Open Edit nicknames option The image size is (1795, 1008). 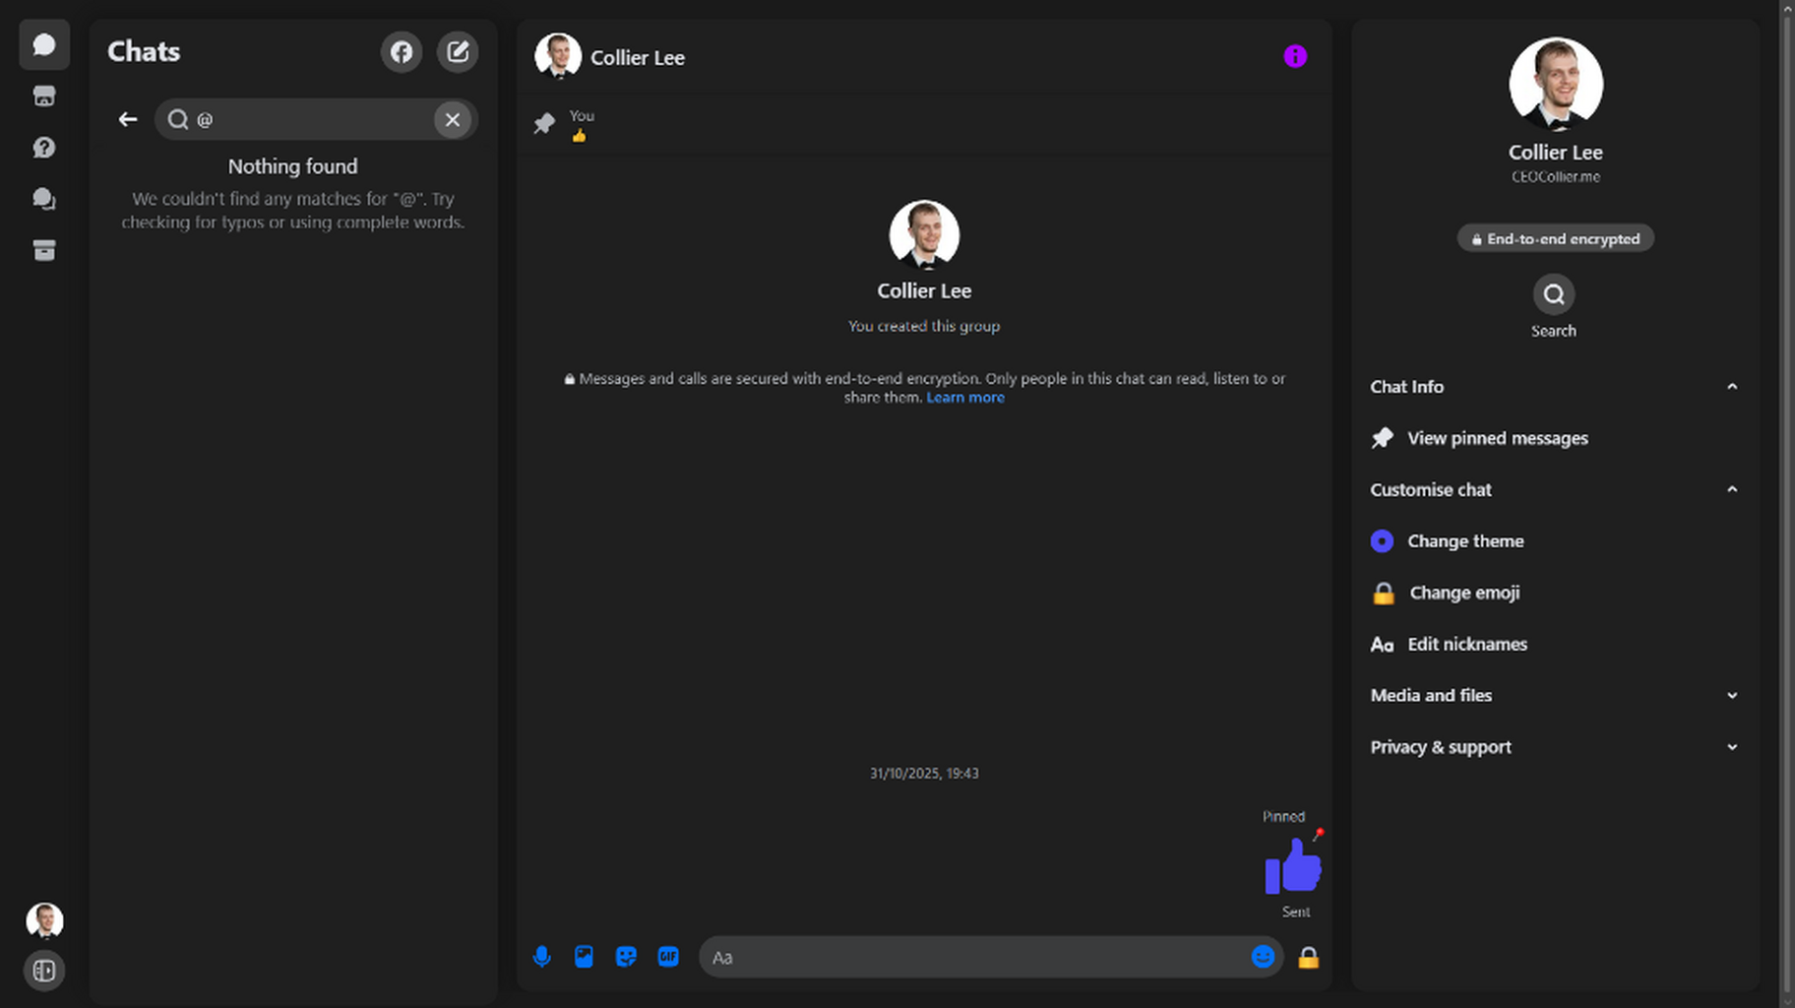tap(1555, 644)
